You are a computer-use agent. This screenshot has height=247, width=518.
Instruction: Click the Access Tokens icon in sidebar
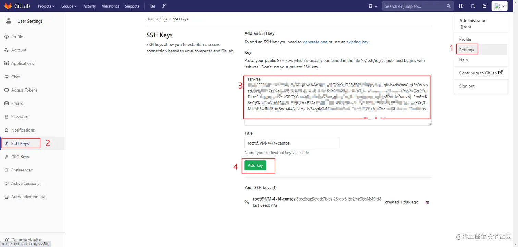pos(7,90)
